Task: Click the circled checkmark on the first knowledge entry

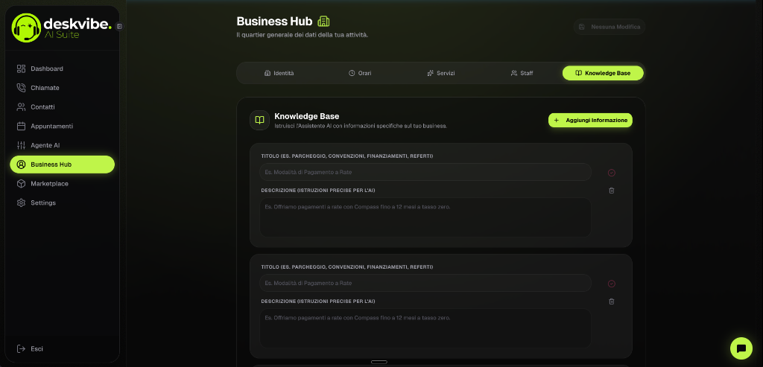Action: [x=612, y=173]
